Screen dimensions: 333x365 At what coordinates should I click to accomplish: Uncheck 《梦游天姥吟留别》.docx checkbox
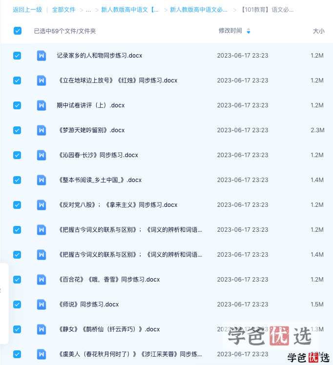click(17, 130)
